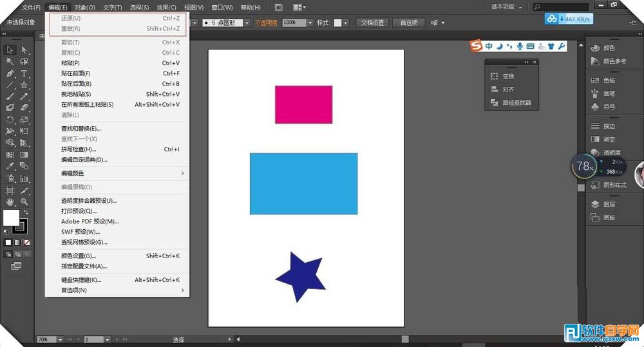The width and height of the screenshot is (644, 347).
Task: Select the Line Segment tool
Action: point(10,85)
